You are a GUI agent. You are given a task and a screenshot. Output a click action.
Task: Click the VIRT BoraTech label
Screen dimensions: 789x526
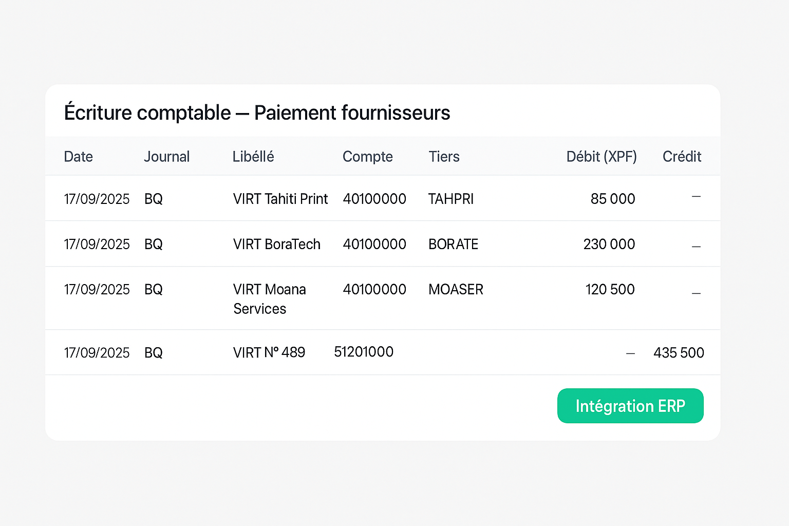(x=277, y=244)
